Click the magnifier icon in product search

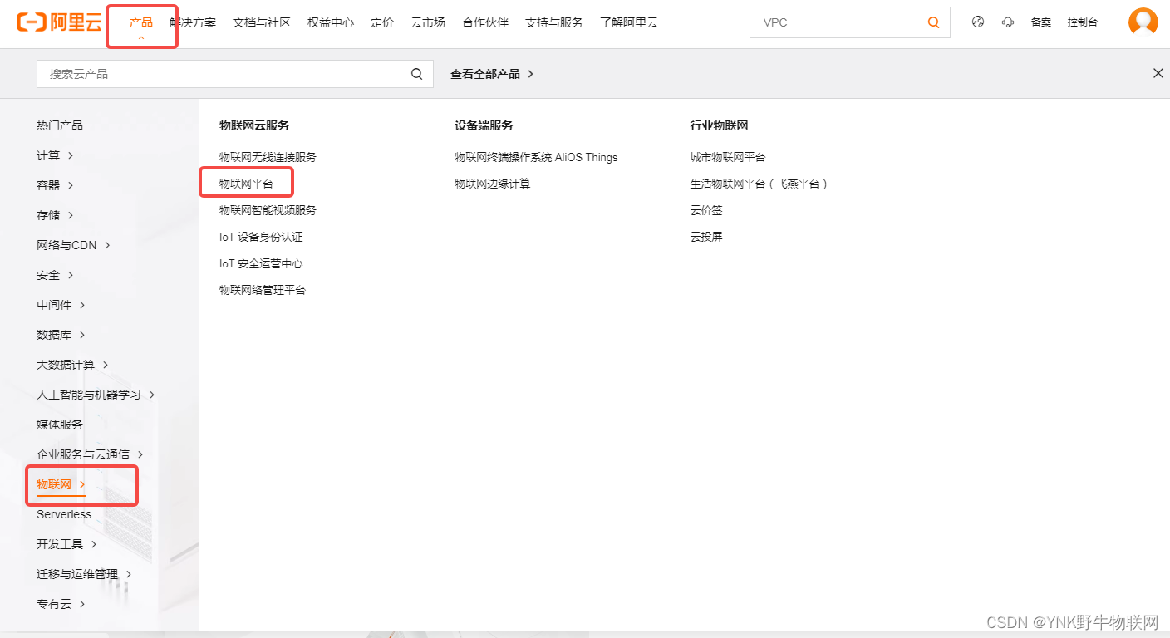[417, 74]
